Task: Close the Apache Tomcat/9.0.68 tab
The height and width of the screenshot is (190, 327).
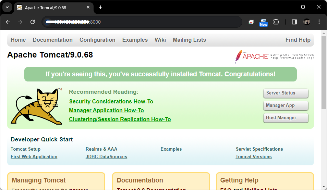Action: (x=88, y=7)
